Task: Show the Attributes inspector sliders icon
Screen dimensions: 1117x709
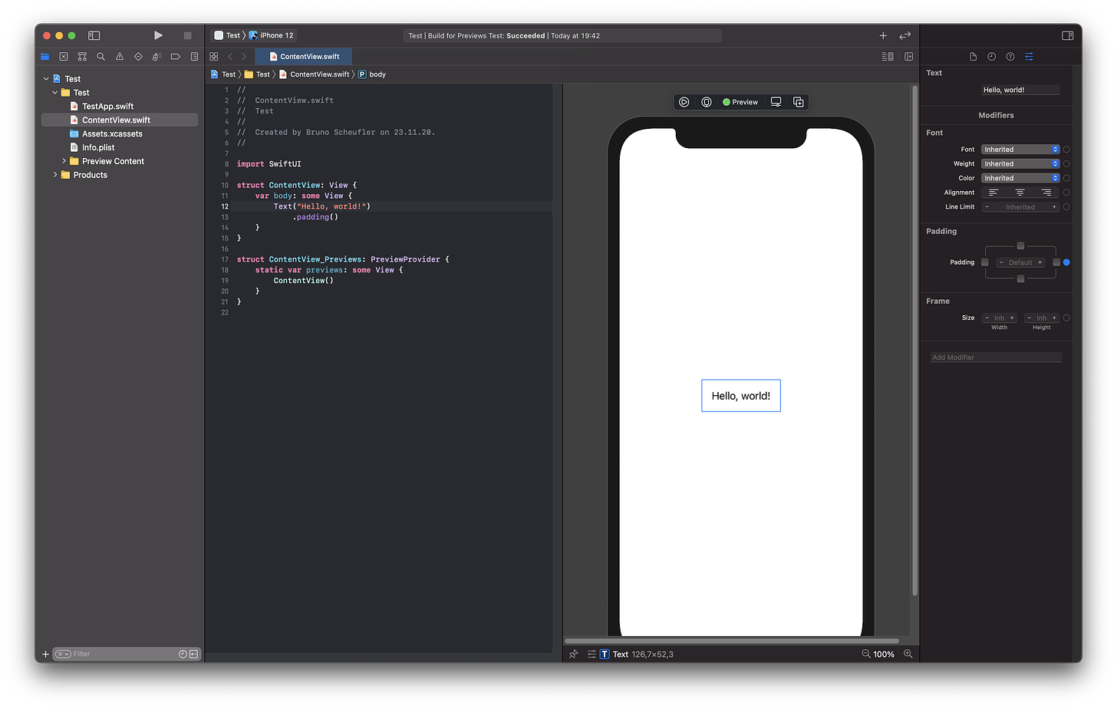Action: (x=1029, y=57)
